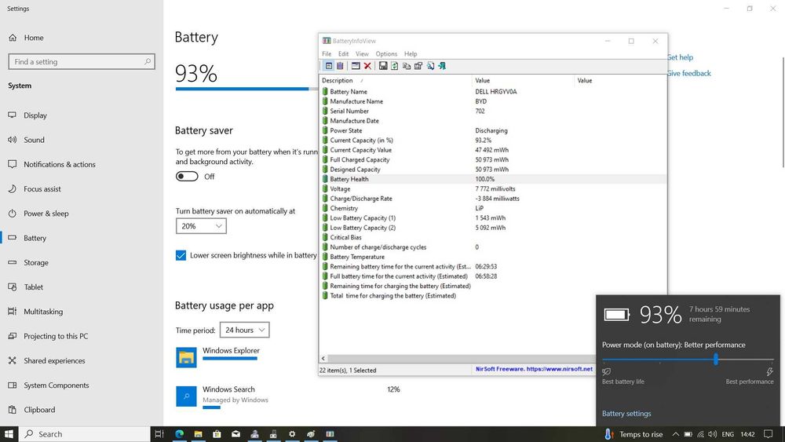Click the Find a setting search box
The image size is (785, 442).
(x=82, y=61)
